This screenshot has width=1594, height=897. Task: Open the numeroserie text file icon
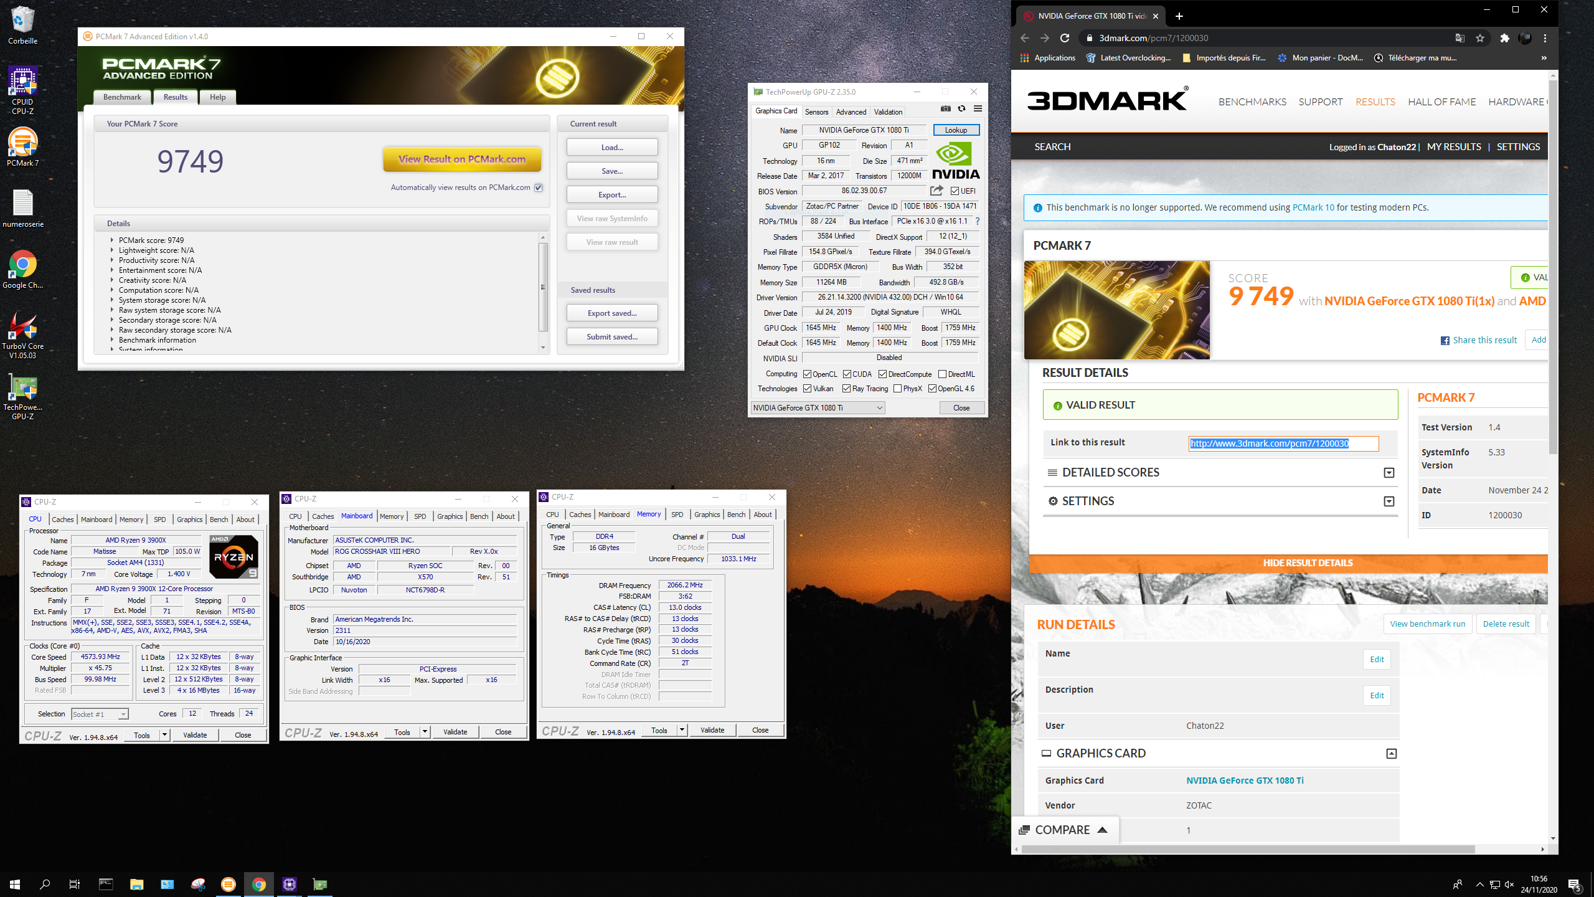(x=22, y=209)
